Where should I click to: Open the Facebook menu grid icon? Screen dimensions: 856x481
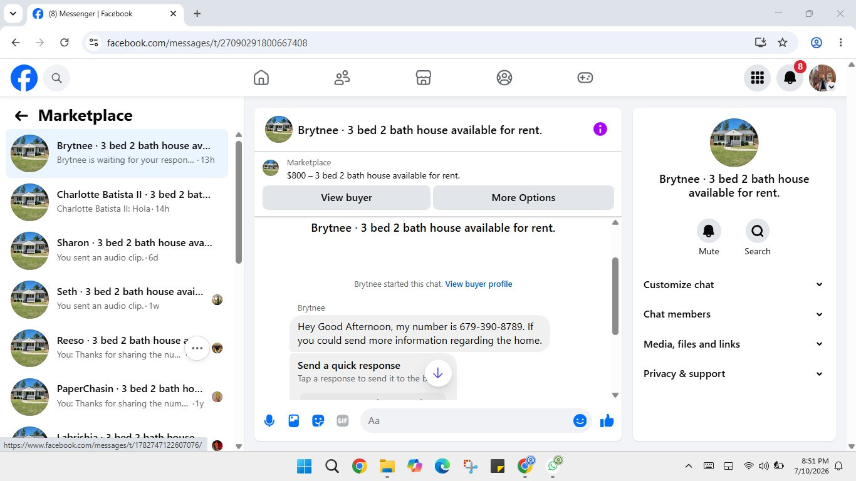pos(758,78)
